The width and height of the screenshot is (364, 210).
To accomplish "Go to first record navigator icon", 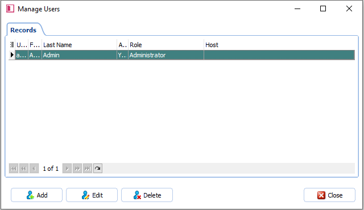I will coord(14,169).
